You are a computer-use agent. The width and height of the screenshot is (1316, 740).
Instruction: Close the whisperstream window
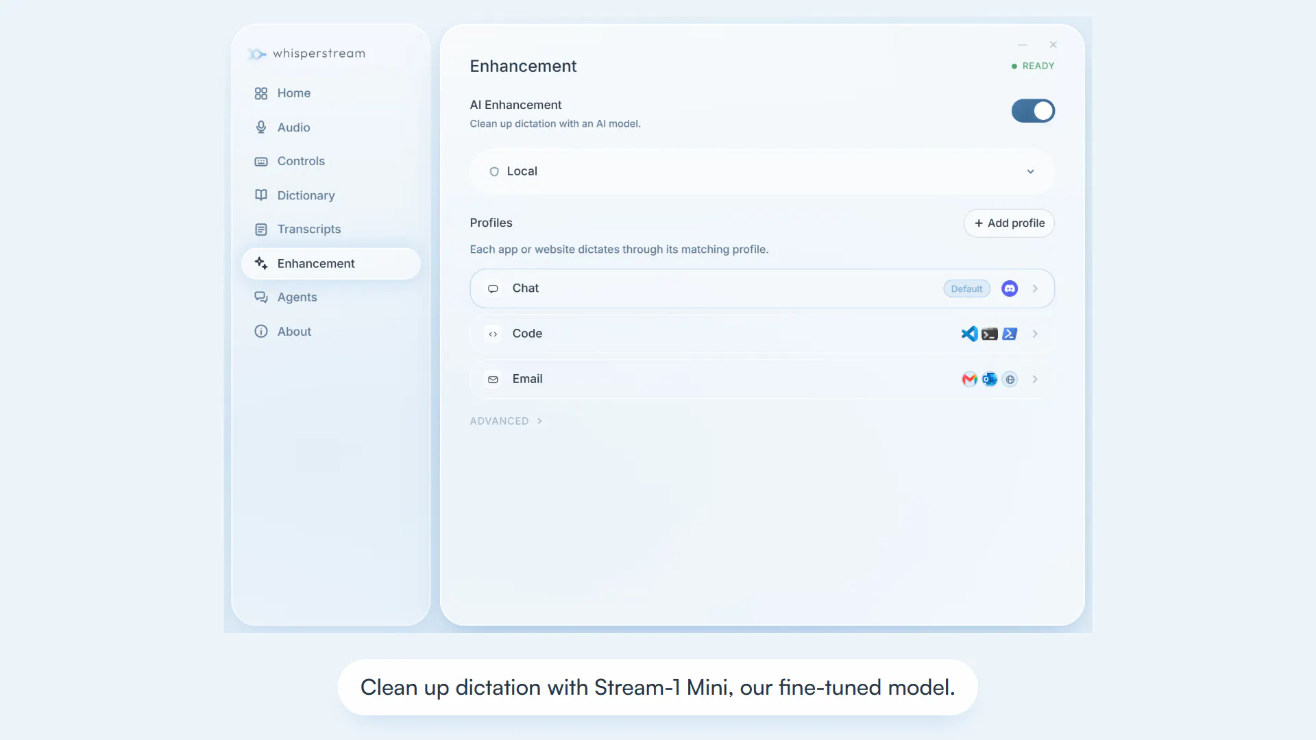tap(1053, 45)
